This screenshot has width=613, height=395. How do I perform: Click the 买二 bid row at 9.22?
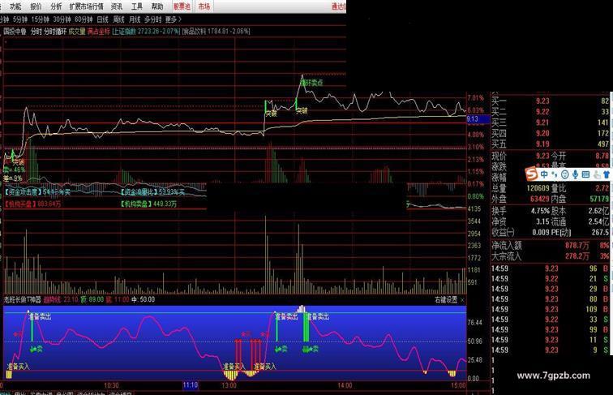pos(550,112)
